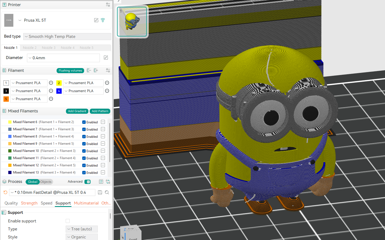Screen dimensions: 385x240
Task: Edit filament 4 preset settings
Action: pos(107,91)
